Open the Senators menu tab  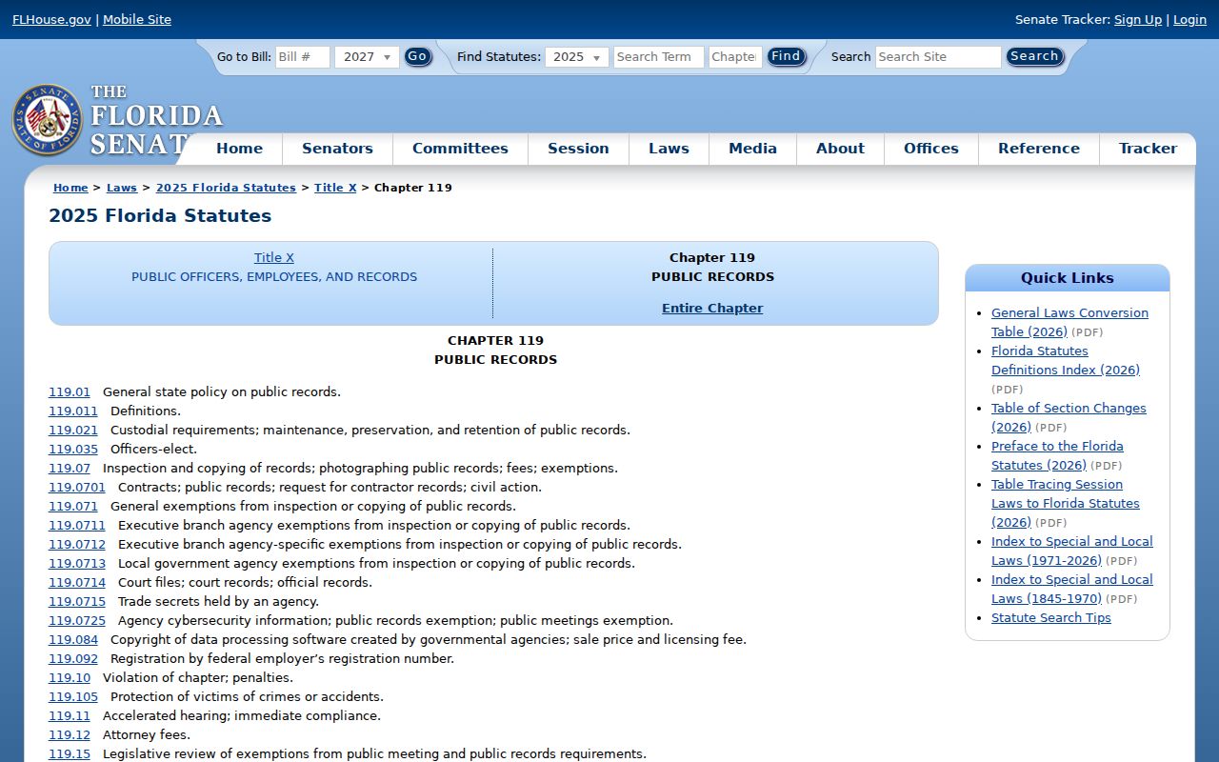point(337,149)
